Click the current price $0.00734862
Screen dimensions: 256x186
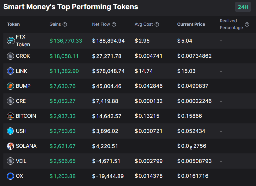(195, 56)
